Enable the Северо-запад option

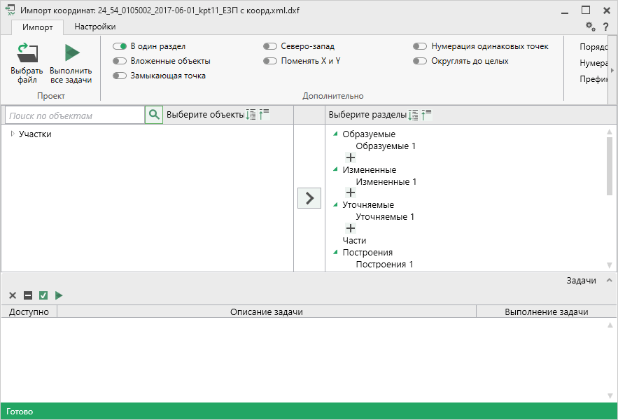(270, 46)
